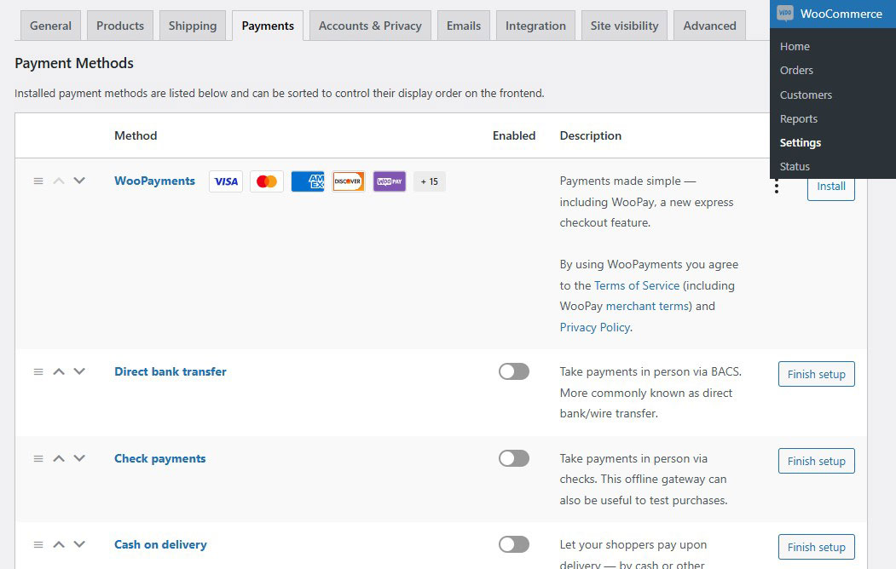Move Check payments down
Image resolution: width=896 pixels, height=569 pixels.
tap(79, 458)
